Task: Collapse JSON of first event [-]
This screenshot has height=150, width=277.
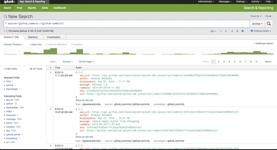Action: 80,72
